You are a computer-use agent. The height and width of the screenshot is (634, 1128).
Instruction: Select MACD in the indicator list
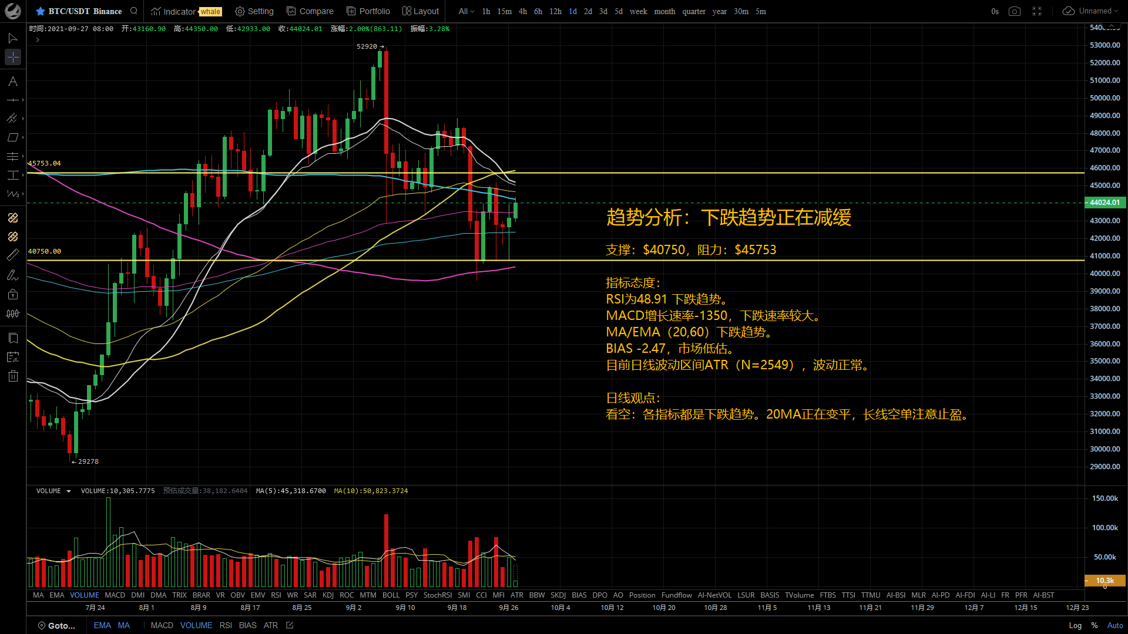[115, 595]
